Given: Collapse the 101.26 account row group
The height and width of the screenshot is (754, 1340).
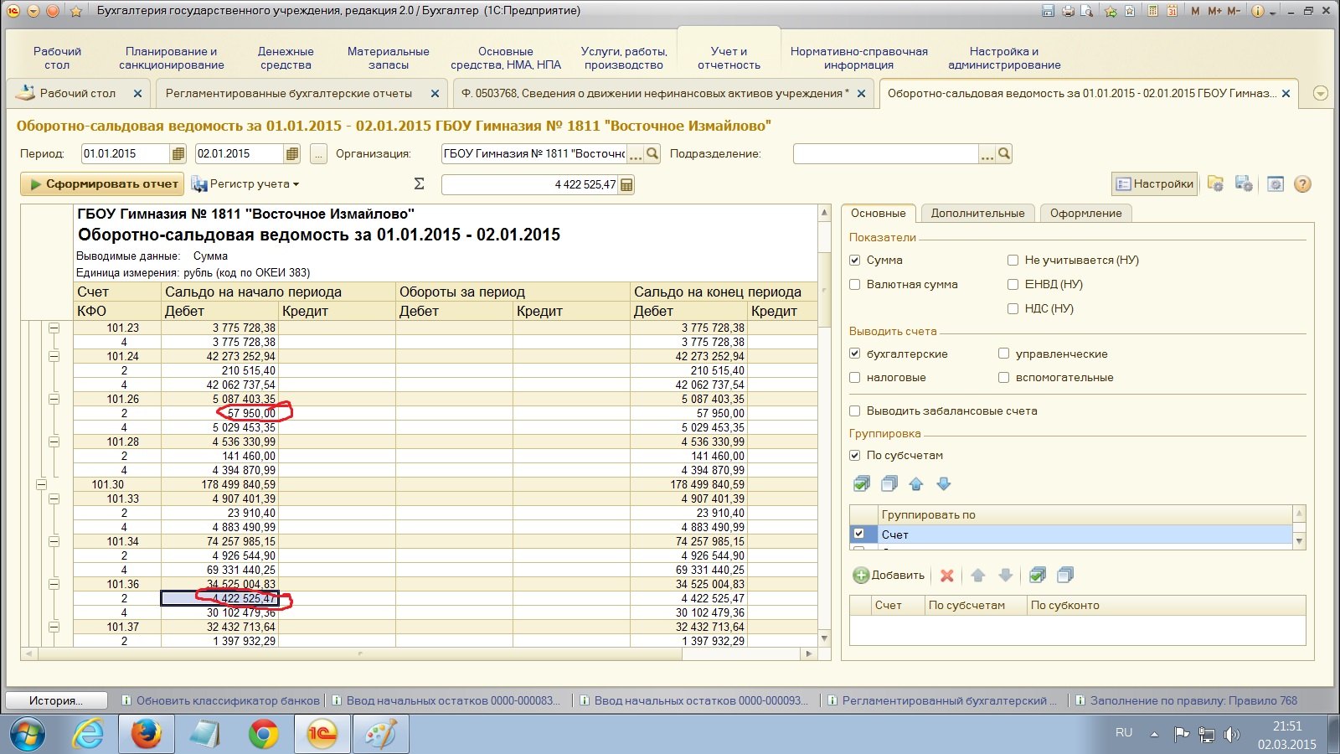Looking at the screenshot, I should click(x=54, y=400).
